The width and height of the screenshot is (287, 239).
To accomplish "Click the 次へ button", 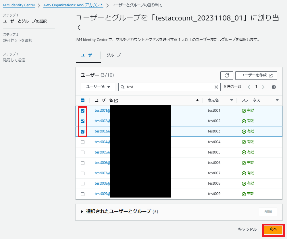I will point(273,229).
